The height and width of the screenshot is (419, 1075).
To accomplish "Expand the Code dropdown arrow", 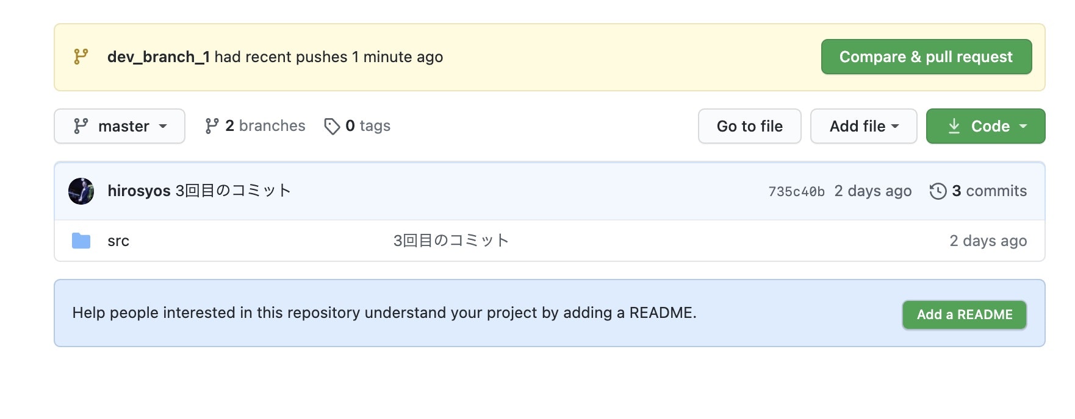I will pos(1023,126).
